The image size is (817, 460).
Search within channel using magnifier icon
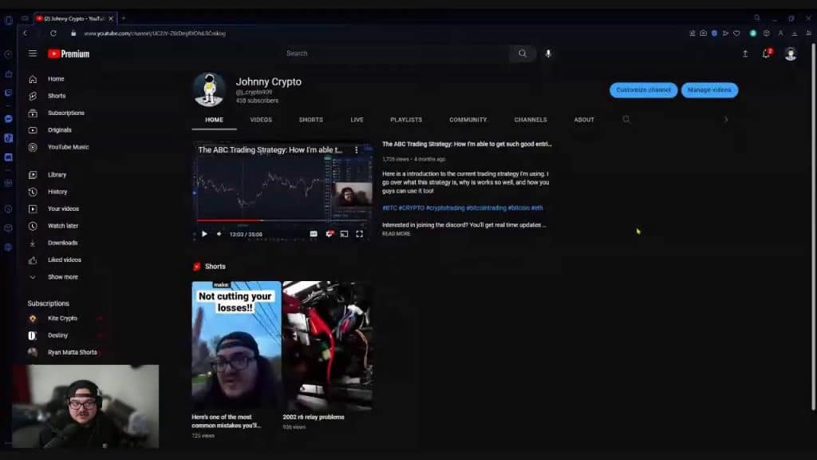(626, 120)
